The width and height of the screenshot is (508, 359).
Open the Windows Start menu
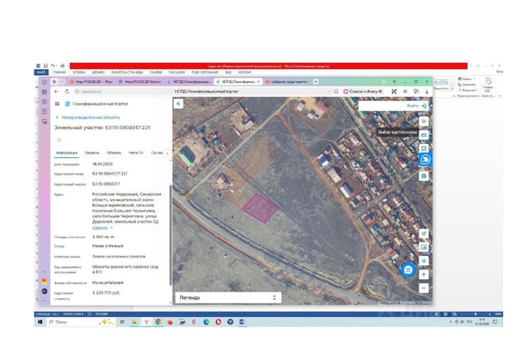[40, 322]
